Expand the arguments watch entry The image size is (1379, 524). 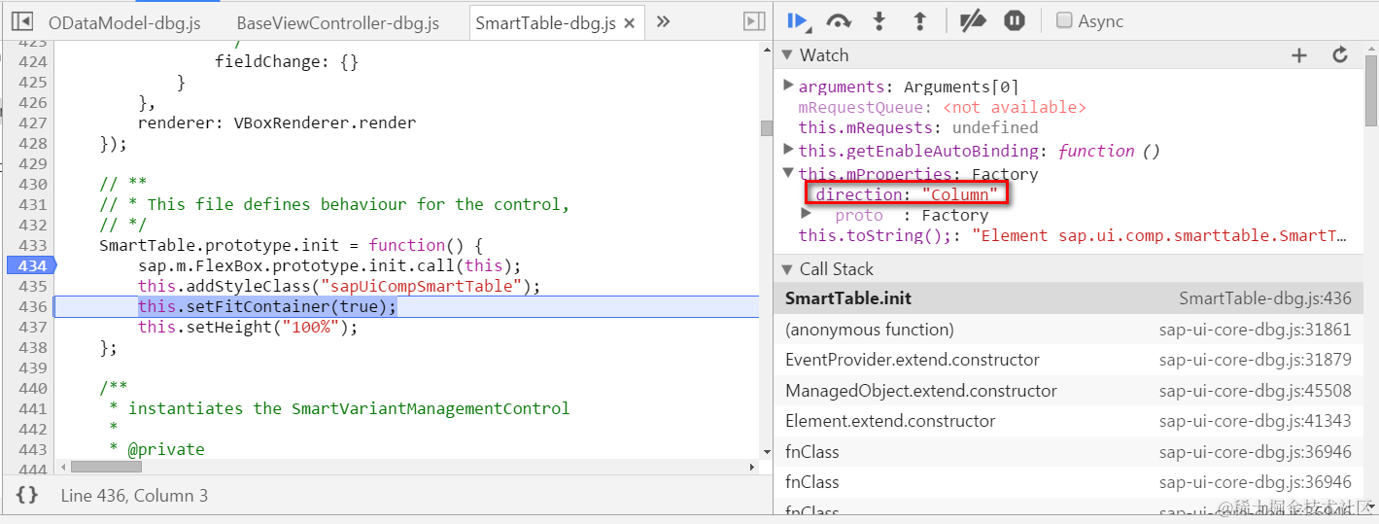[788, 86]
